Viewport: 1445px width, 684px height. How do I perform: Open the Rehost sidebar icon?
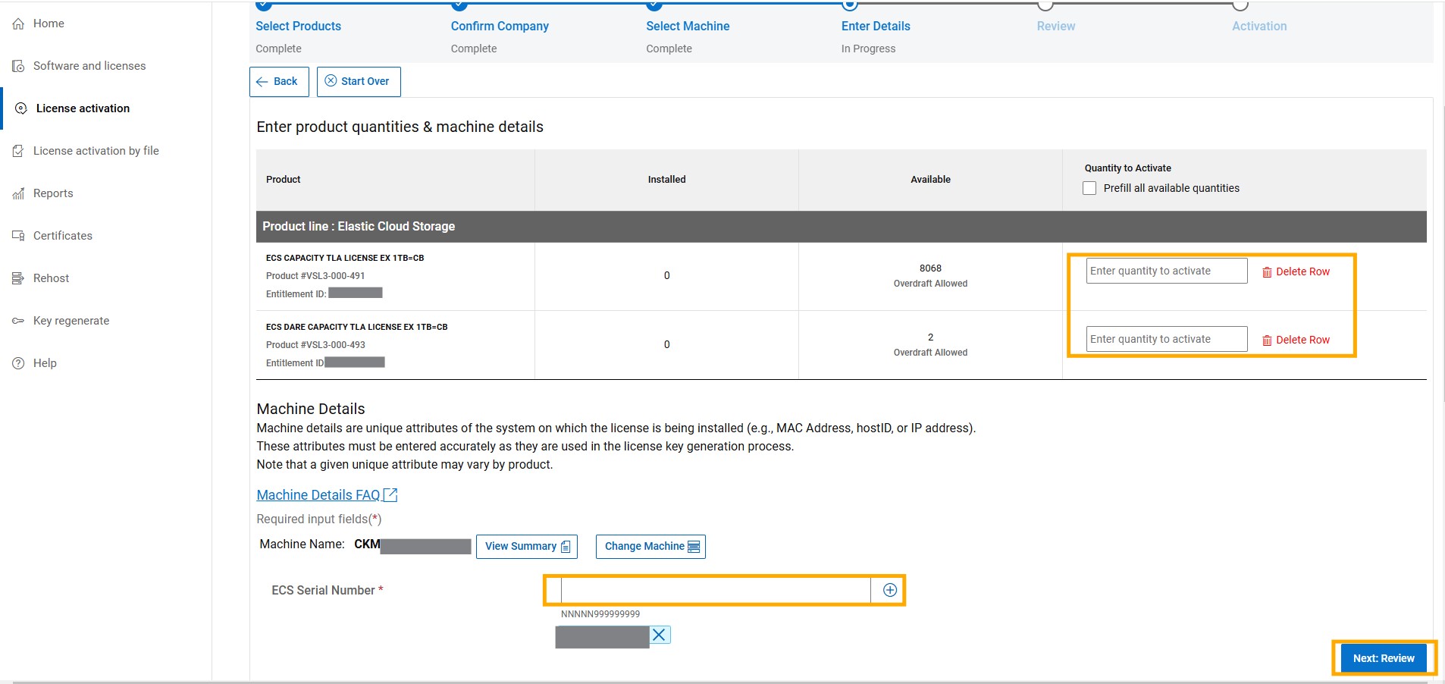[x=18, y=278]
